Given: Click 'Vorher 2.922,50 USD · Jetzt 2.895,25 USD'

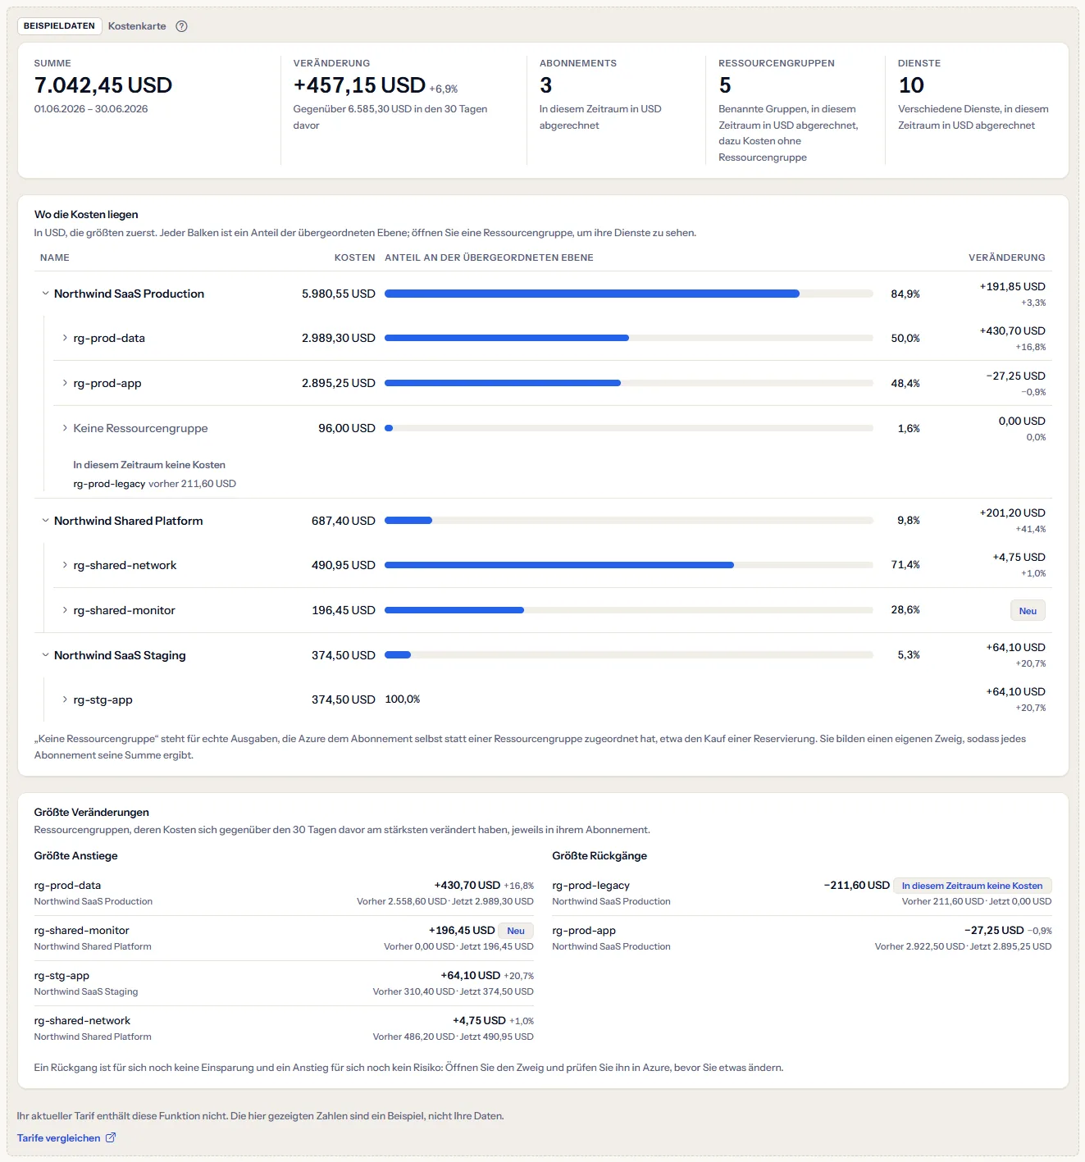Looking at the screenshot, I should [963, 946].
